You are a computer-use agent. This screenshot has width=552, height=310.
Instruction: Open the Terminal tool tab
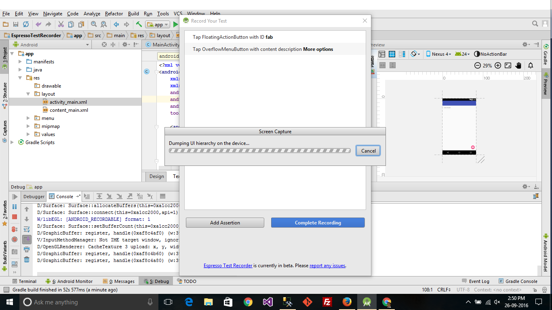(x=24, y=281)
